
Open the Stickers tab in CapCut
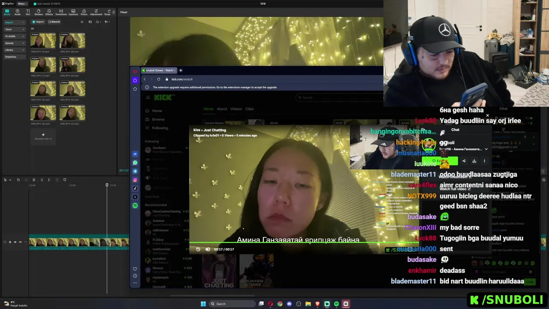[39, 12]
